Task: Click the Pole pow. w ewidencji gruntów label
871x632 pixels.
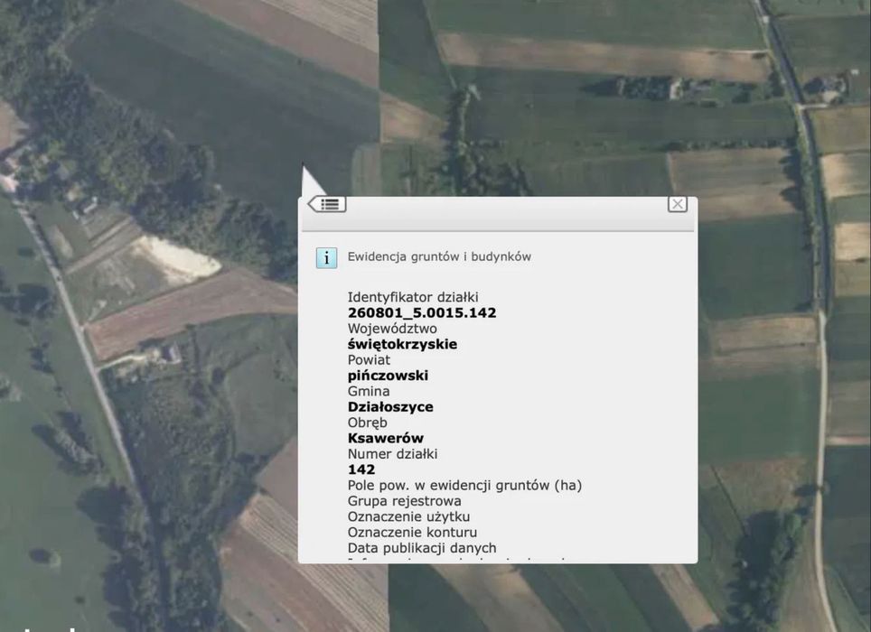Action: click(x=465, y=486)
